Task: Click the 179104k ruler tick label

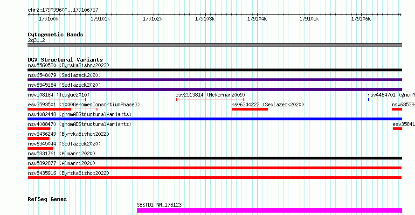Action: point(257,19)
